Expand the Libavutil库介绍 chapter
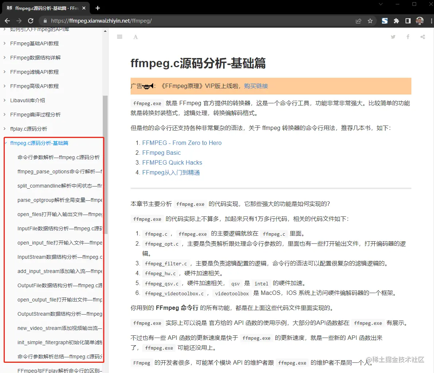Screen dimensions: 434x373 4,100
